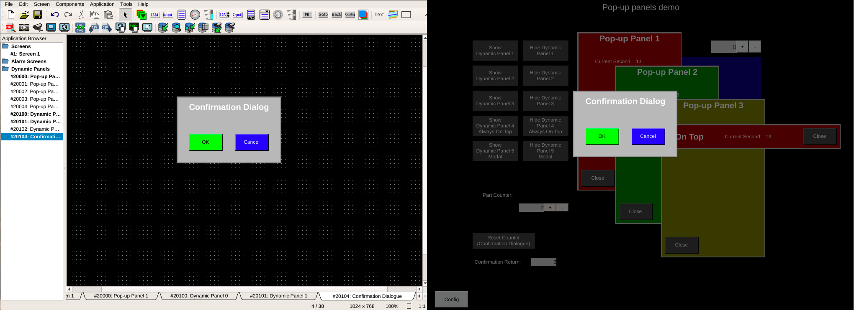The image size is (854, 310).
Task: Insert 'Back' screen button component
Action: pos(337,15)
